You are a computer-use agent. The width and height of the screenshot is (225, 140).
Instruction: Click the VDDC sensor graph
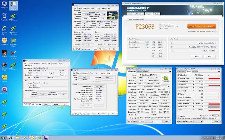212,110
